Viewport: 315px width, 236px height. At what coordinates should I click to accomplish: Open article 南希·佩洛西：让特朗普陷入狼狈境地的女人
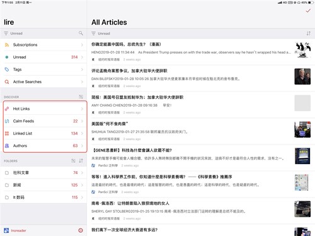(x=201, y=211)
